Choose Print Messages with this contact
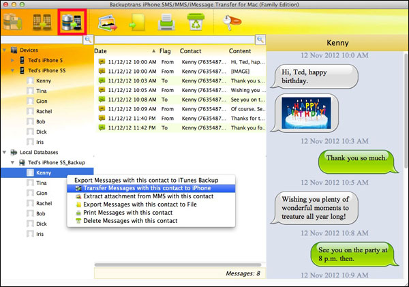The width and height of the screenshot is (409, 287). coord(151,213)
